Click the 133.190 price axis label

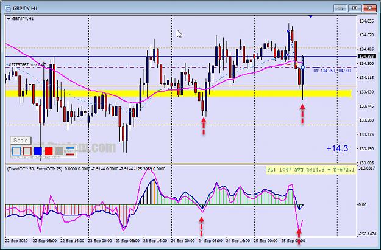click(366, 148)
